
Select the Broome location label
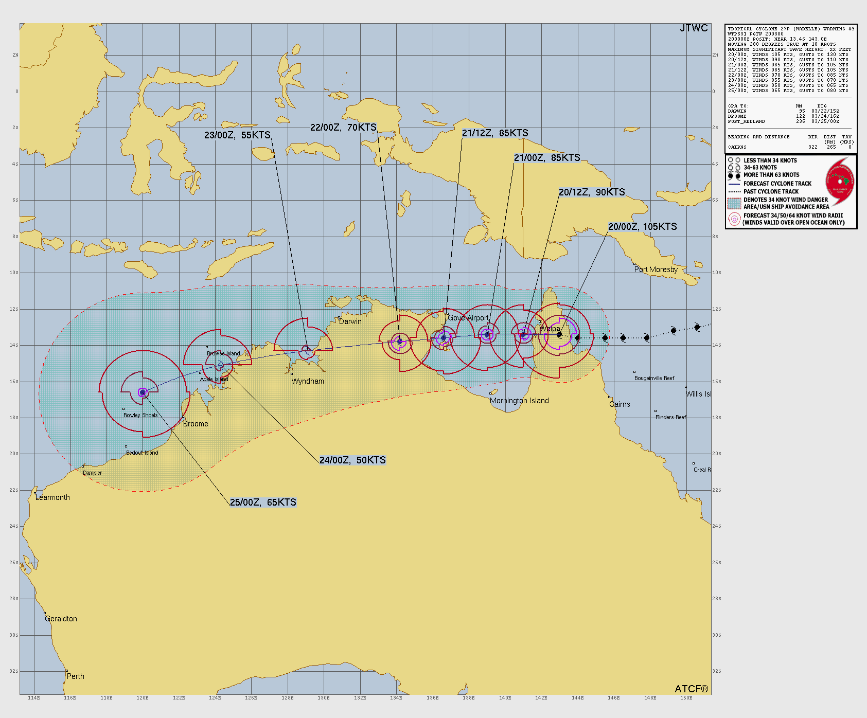(196, 424)
